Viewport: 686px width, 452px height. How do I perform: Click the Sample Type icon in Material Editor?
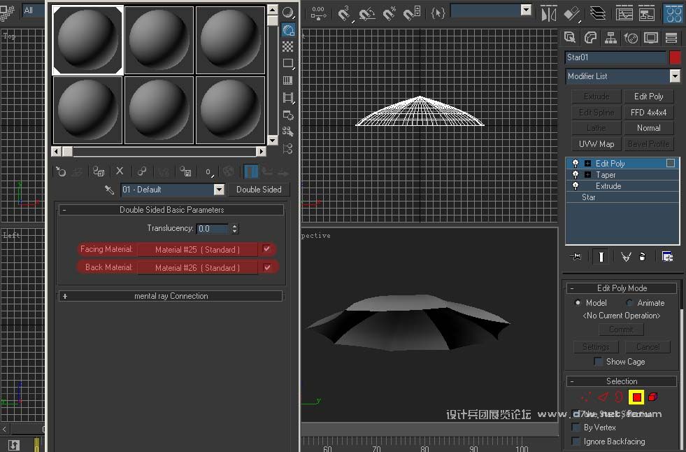tap(287, 13)
